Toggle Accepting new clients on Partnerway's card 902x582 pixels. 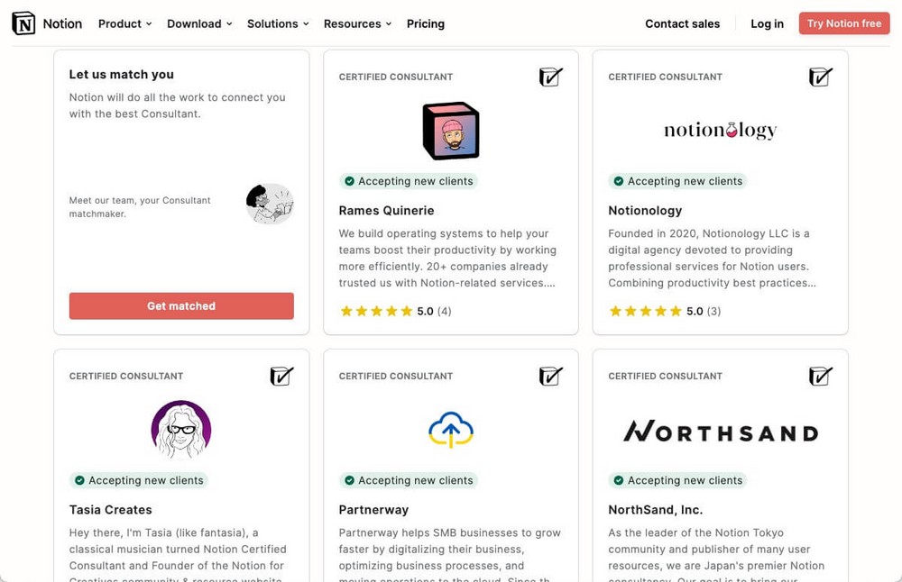tap(409, 480)
